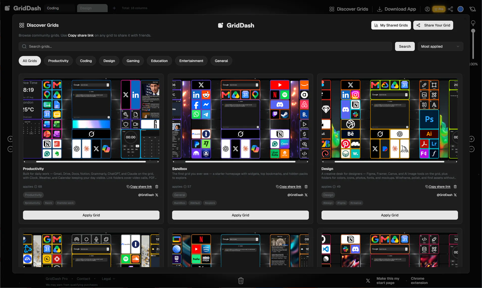
Task: Click the X icon beside @GridDash on the Sandbox card
Action: [306, 195]
